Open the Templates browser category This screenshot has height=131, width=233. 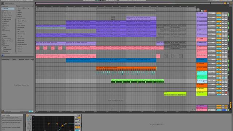point(7,30)
